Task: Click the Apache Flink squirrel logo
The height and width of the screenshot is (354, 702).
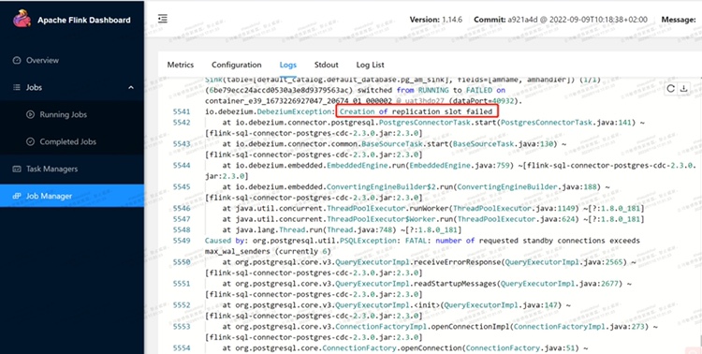Action: [22, 19]
